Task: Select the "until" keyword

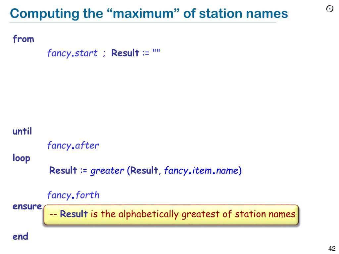Action: point(22,131)
